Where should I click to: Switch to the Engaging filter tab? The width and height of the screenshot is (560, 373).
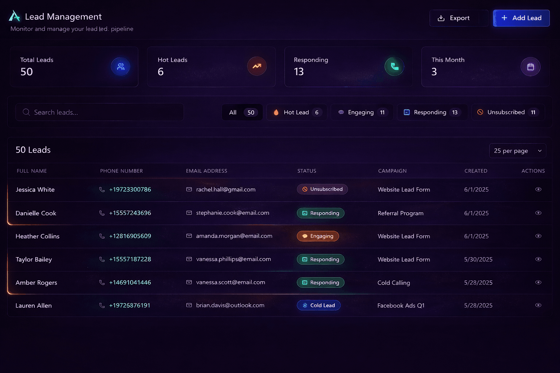pos(361,112)
